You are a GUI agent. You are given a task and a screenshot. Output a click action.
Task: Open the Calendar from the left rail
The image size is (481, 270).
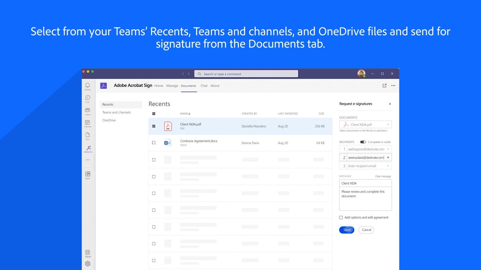[87, 124]
